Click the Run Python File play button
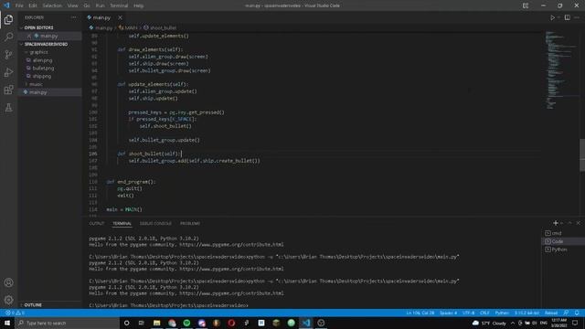 click(552, 17)
